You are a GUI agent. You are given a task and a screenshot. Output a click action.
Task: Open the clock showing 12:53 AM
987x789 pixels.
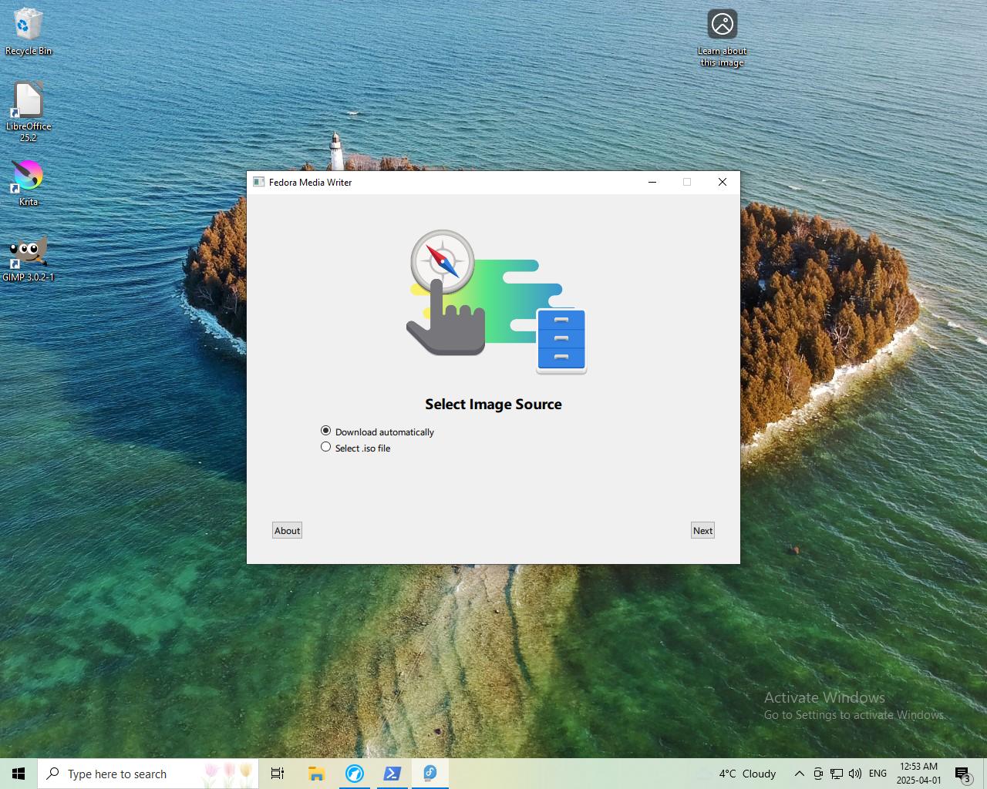[918, 774]
